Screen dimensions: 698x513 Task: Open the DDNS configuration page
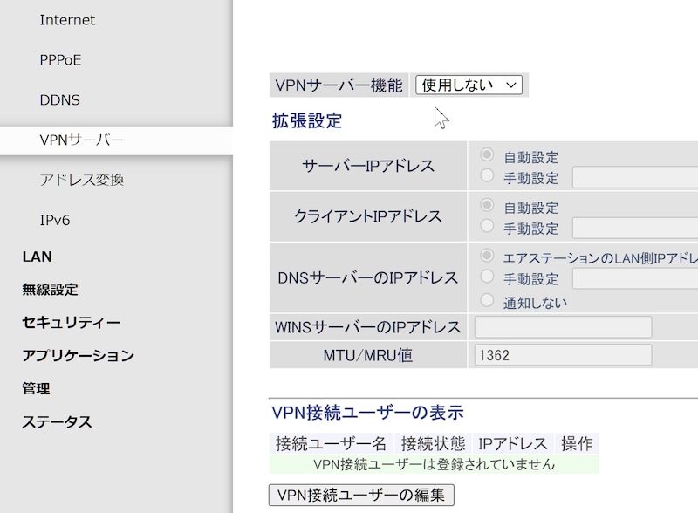point(59,99)
